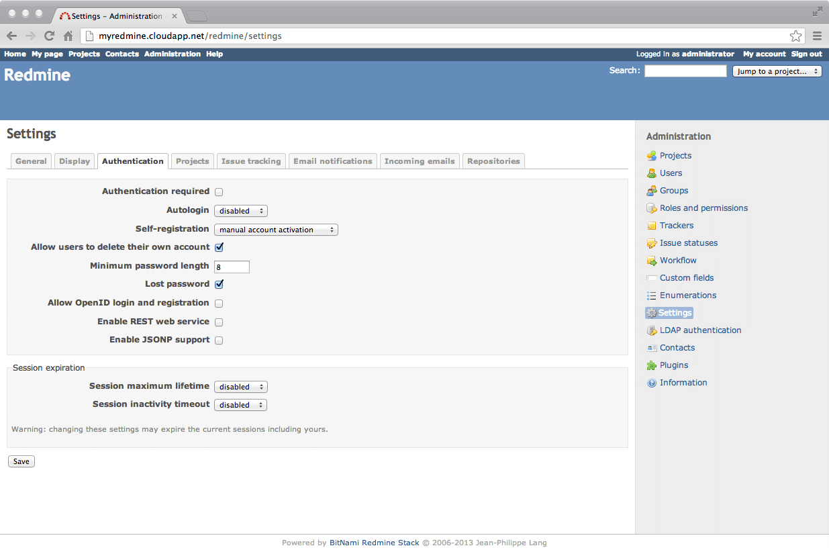This screenshot has height=552, width=829.
Task: Open the BitNami Redmine Stack footer link
Action: [374, 542]
